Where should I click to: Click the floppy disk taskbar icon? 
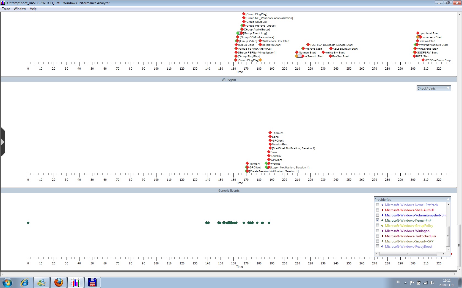point(92,282)
